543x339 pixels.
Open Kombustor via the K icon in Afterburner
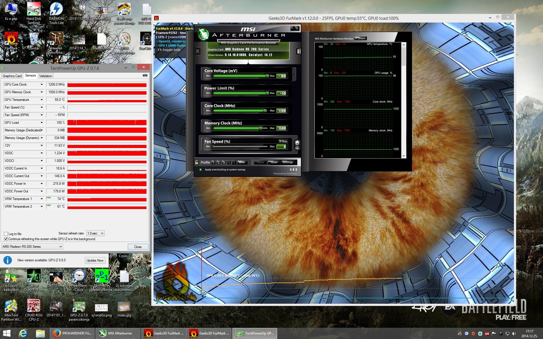[x=198, y=51]
